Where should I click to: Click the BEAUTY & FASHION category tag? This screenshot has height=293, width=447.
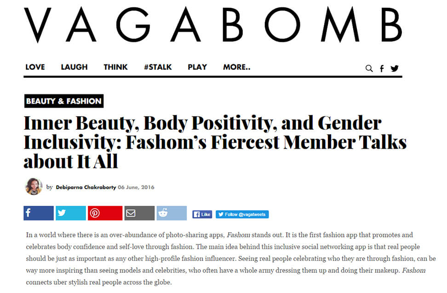63,101
